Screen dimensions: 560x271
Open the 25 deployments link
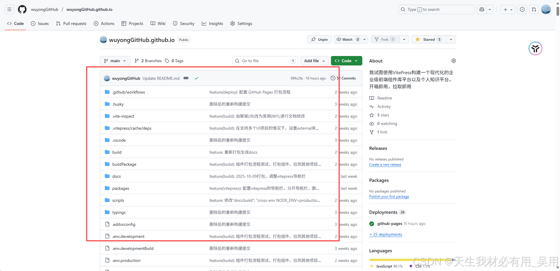(x=385, y=234)
